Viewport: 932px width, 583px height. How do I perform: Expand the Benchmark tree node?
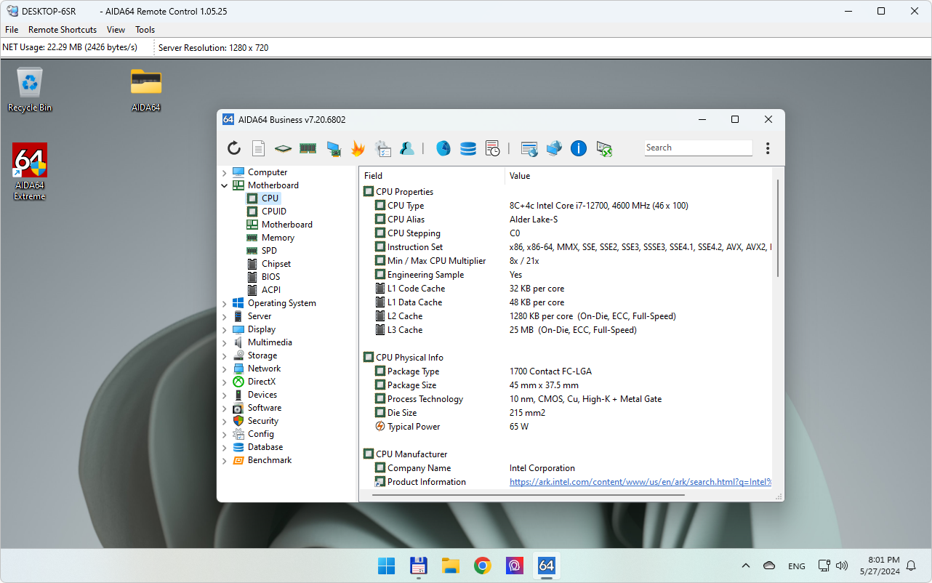pos(225,460)
